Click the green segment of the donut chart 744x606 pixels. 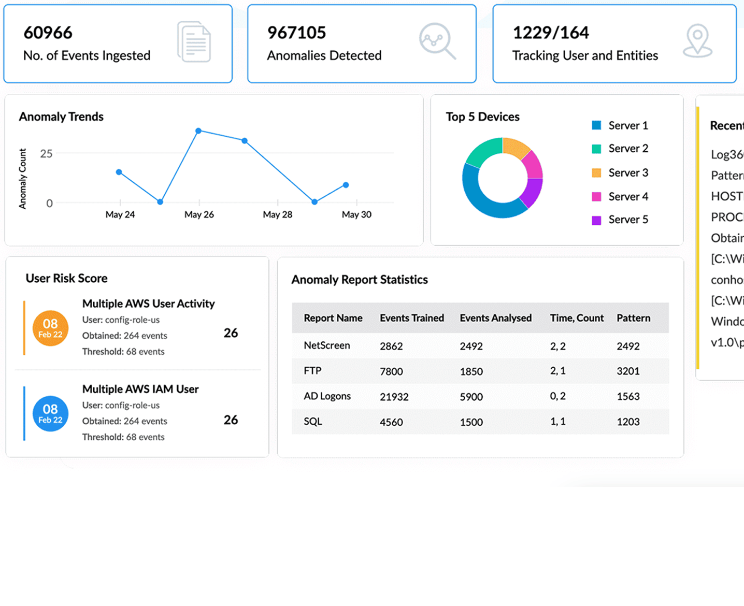click(485, 150)
